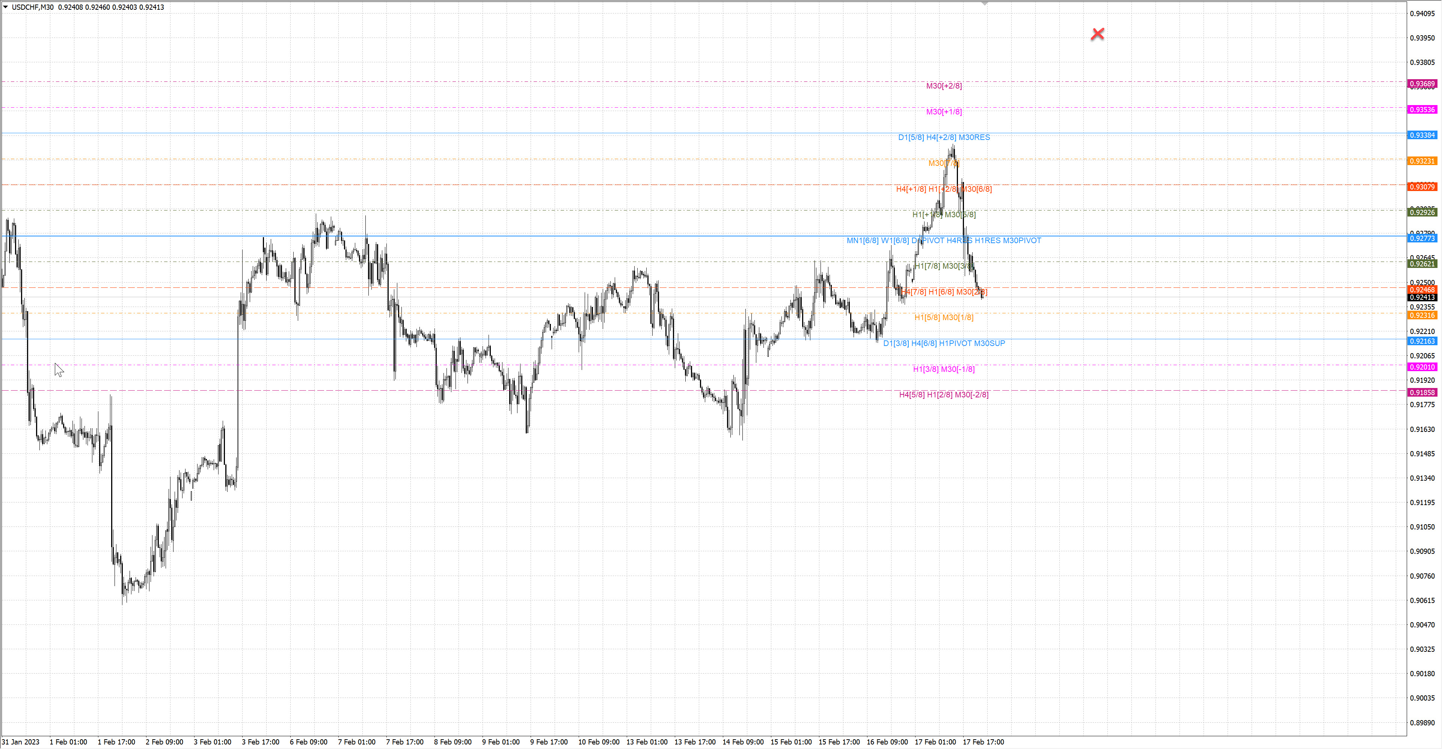
Task: Click the 0.93384 blue price tag
Action: click(x=1422, y=135)
